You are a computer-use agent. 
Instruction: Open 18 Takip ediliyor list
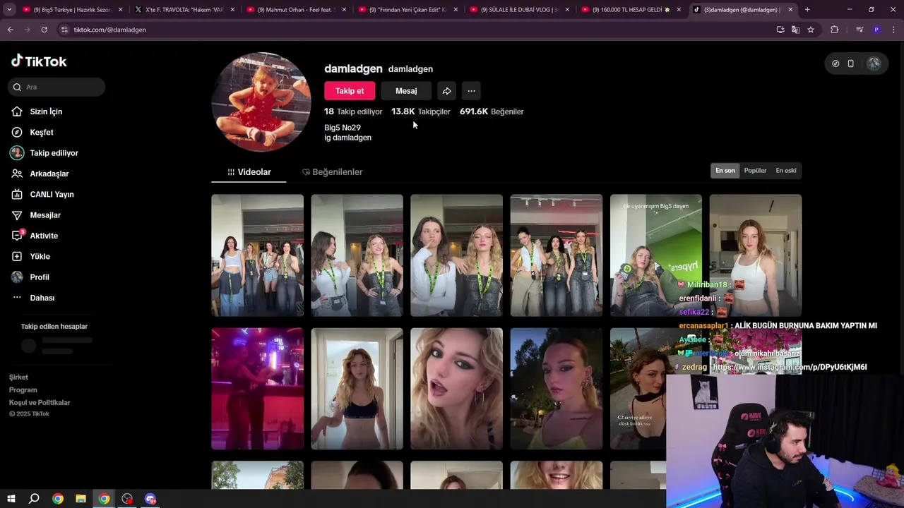353,111
